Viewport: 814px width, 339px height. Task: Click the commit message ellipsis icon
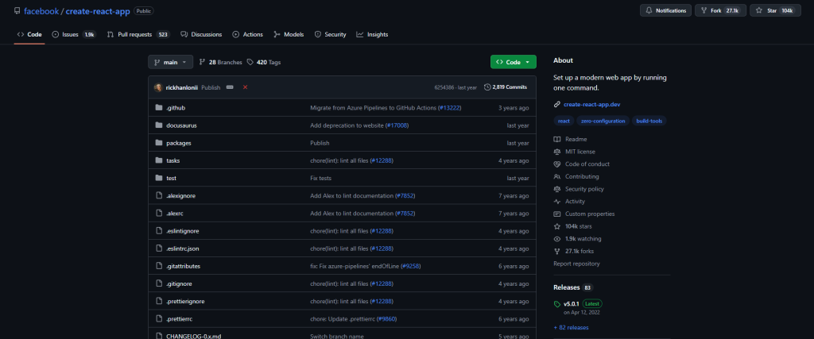coord(230,87)
